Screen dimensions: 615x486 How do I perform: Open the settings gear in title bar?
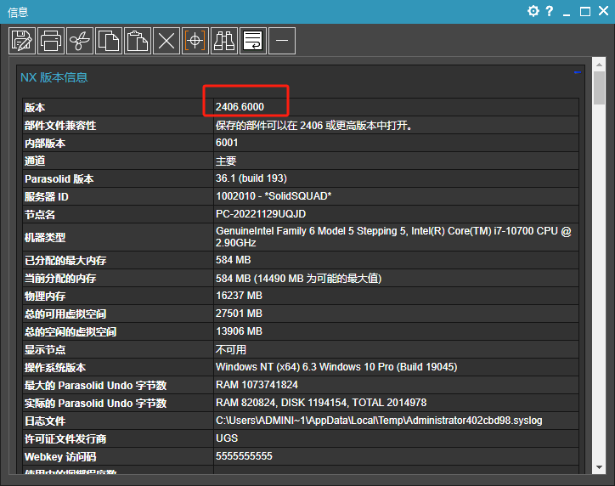[x=533, y=11]
